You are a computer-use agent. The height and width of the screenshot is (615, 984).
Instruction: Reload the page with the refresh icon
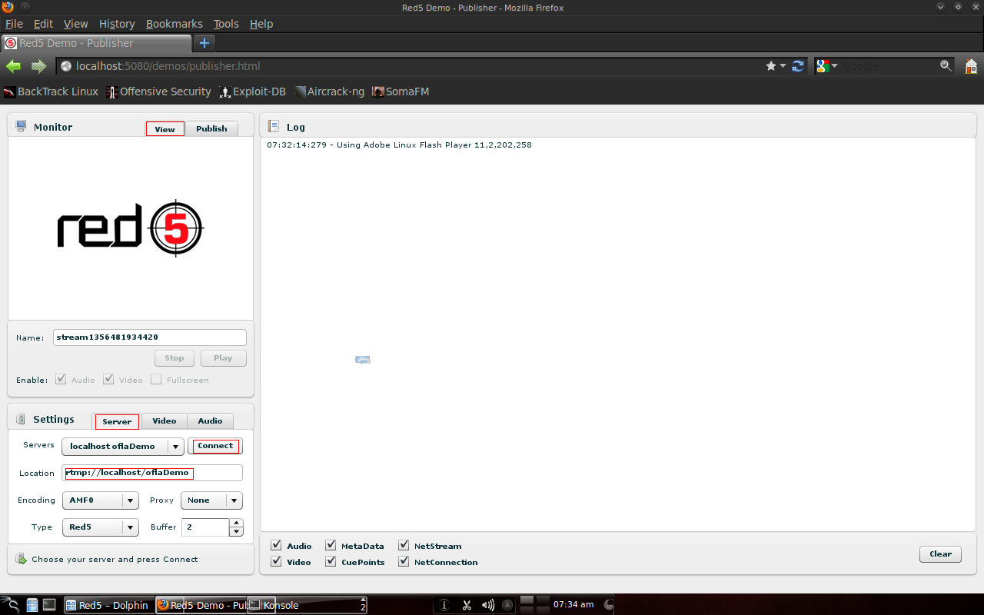[x=798, y=66]
